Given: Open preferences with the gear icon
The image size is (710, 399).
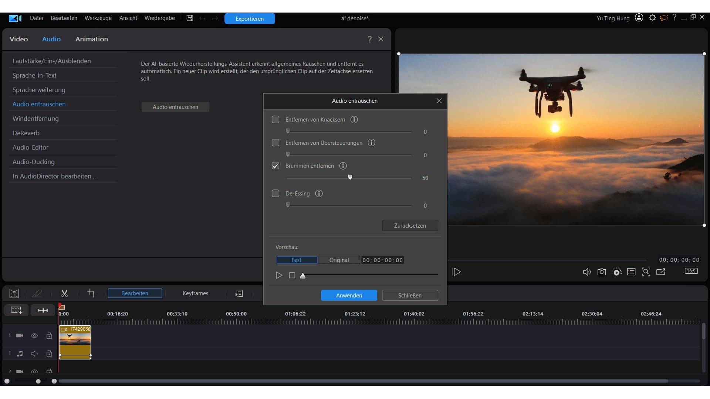Looking at the screenshot, I should pos(652,18).
